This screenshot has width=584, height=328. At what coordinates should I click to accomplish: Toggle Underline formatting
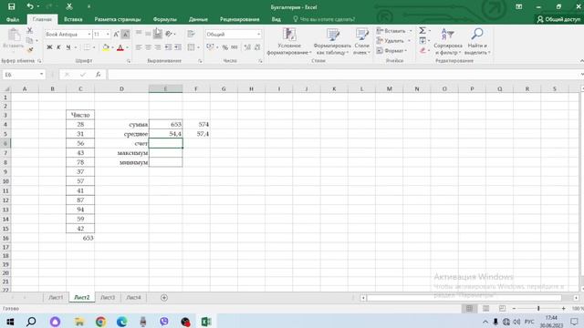[x=68, y=47]
